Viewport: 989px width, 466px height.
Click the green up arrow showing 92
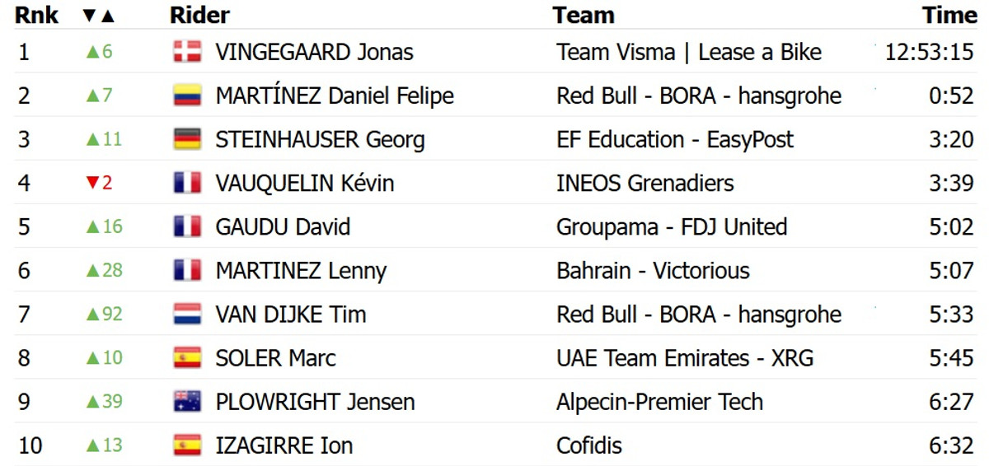[x=92, y=315]
